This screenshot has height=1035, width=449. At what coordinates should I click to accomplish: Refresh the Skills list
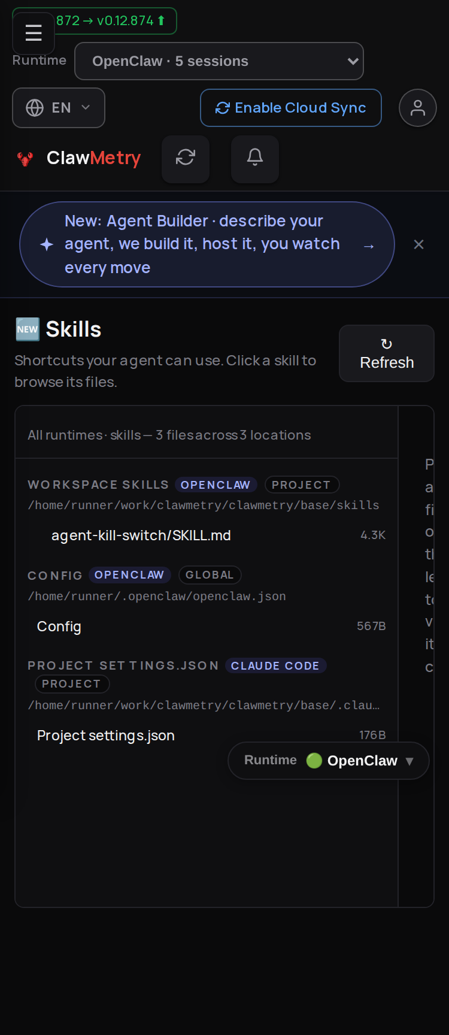click(387, 353)
